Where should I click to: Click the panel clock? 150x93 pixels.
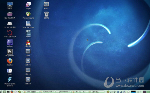139,92
